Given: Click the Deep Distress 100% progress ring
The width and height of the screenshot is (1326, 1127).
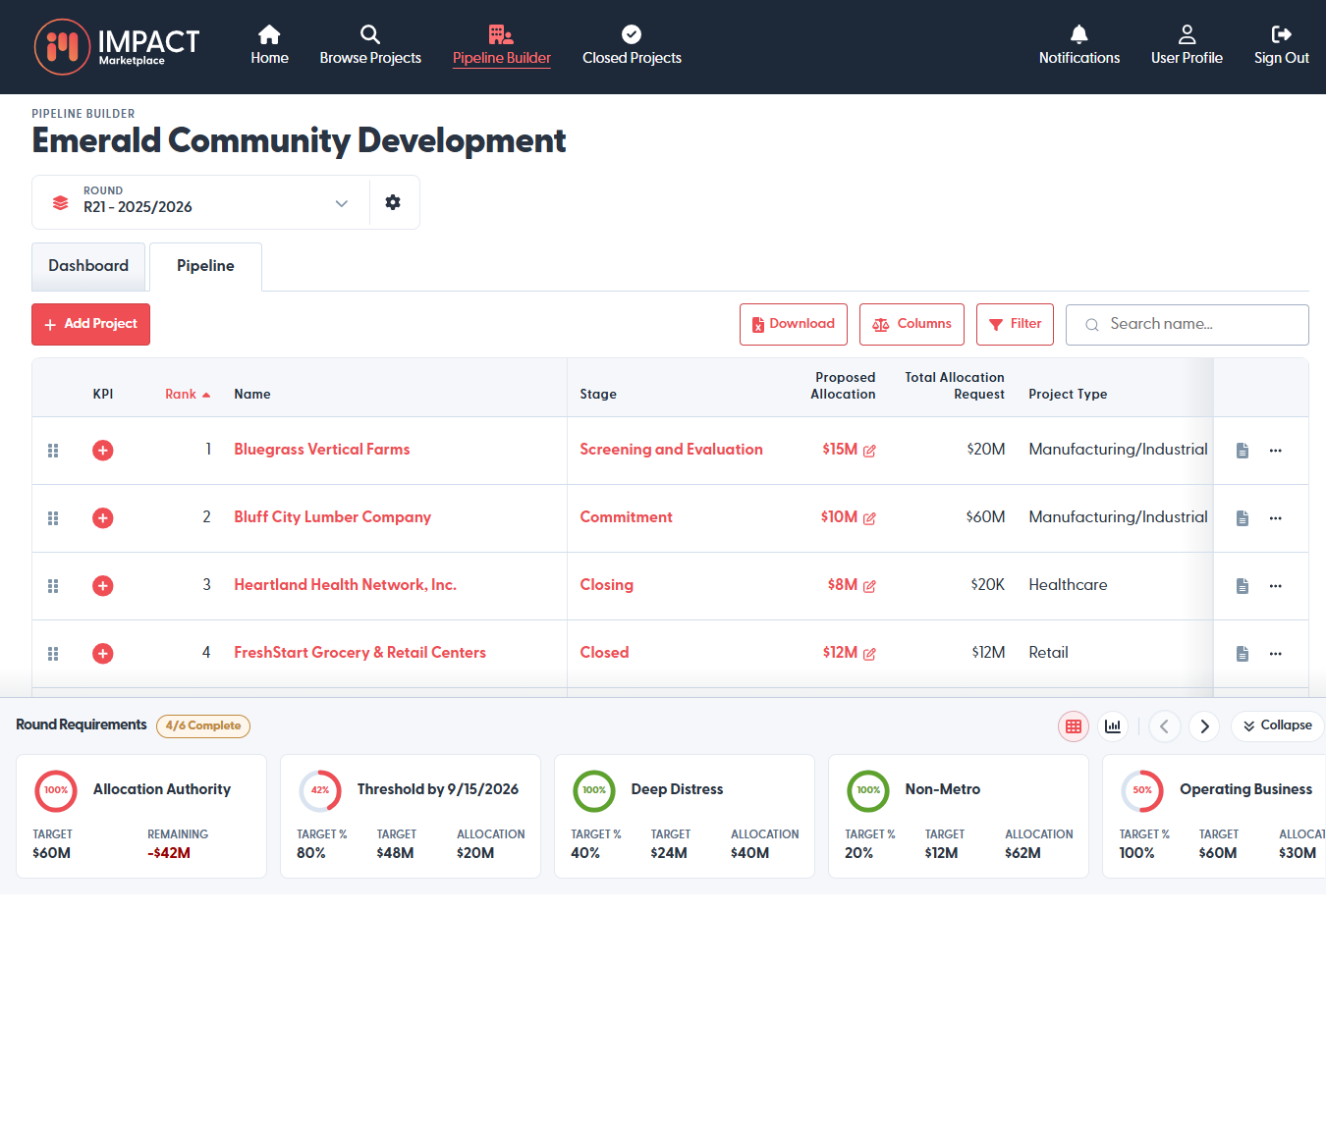Looking at the screenshot, I should point(594,790).
